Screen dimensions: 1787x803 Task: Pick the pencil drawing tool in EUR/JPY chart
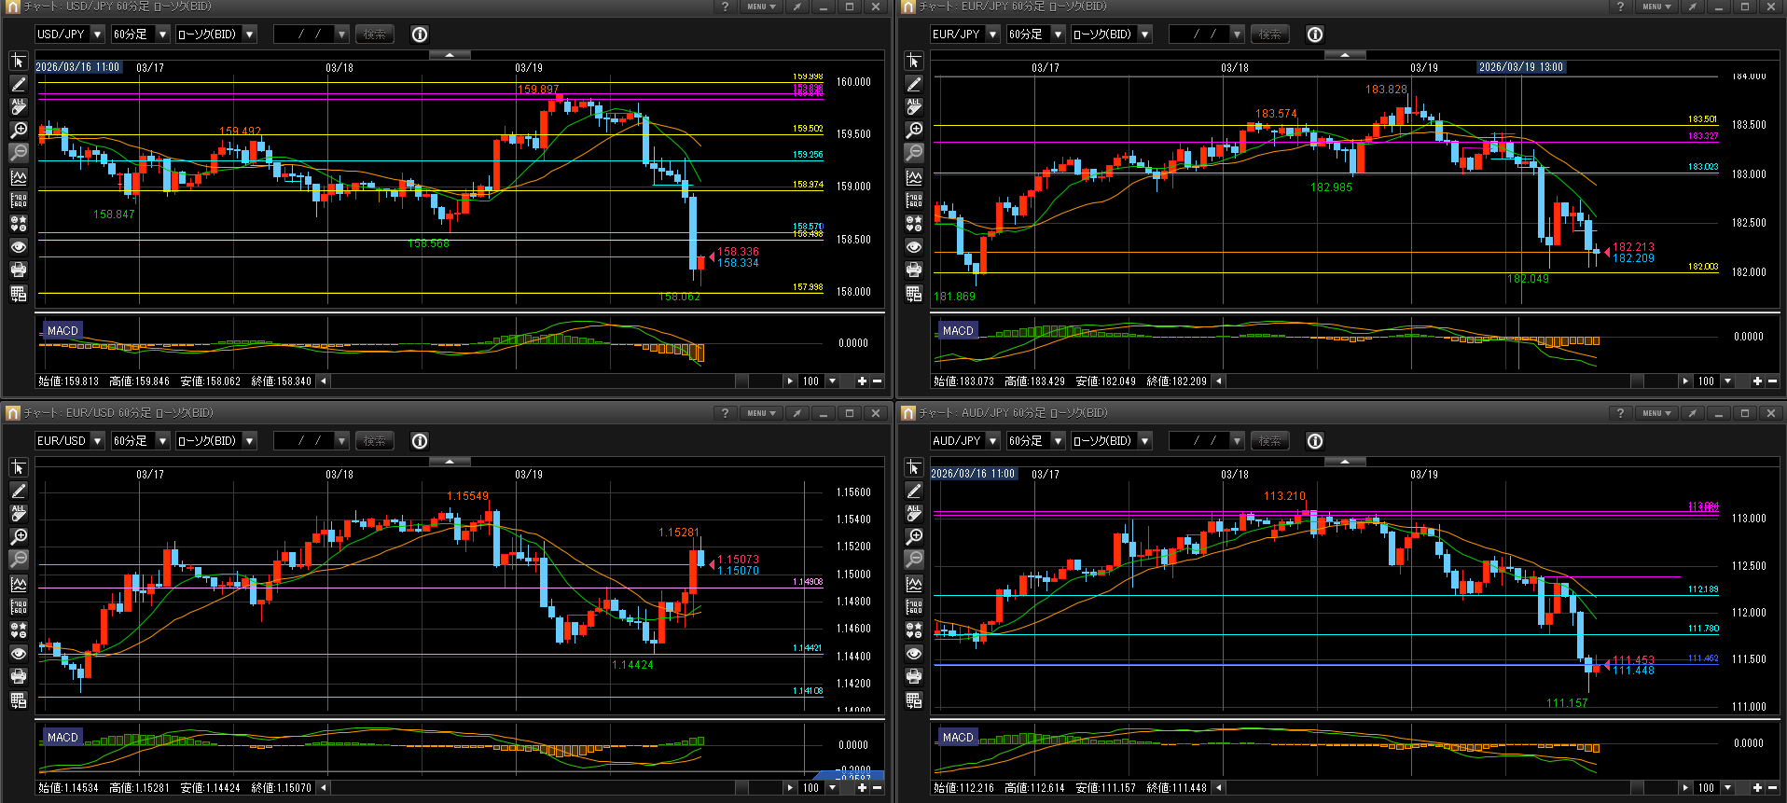pos(914,85)
